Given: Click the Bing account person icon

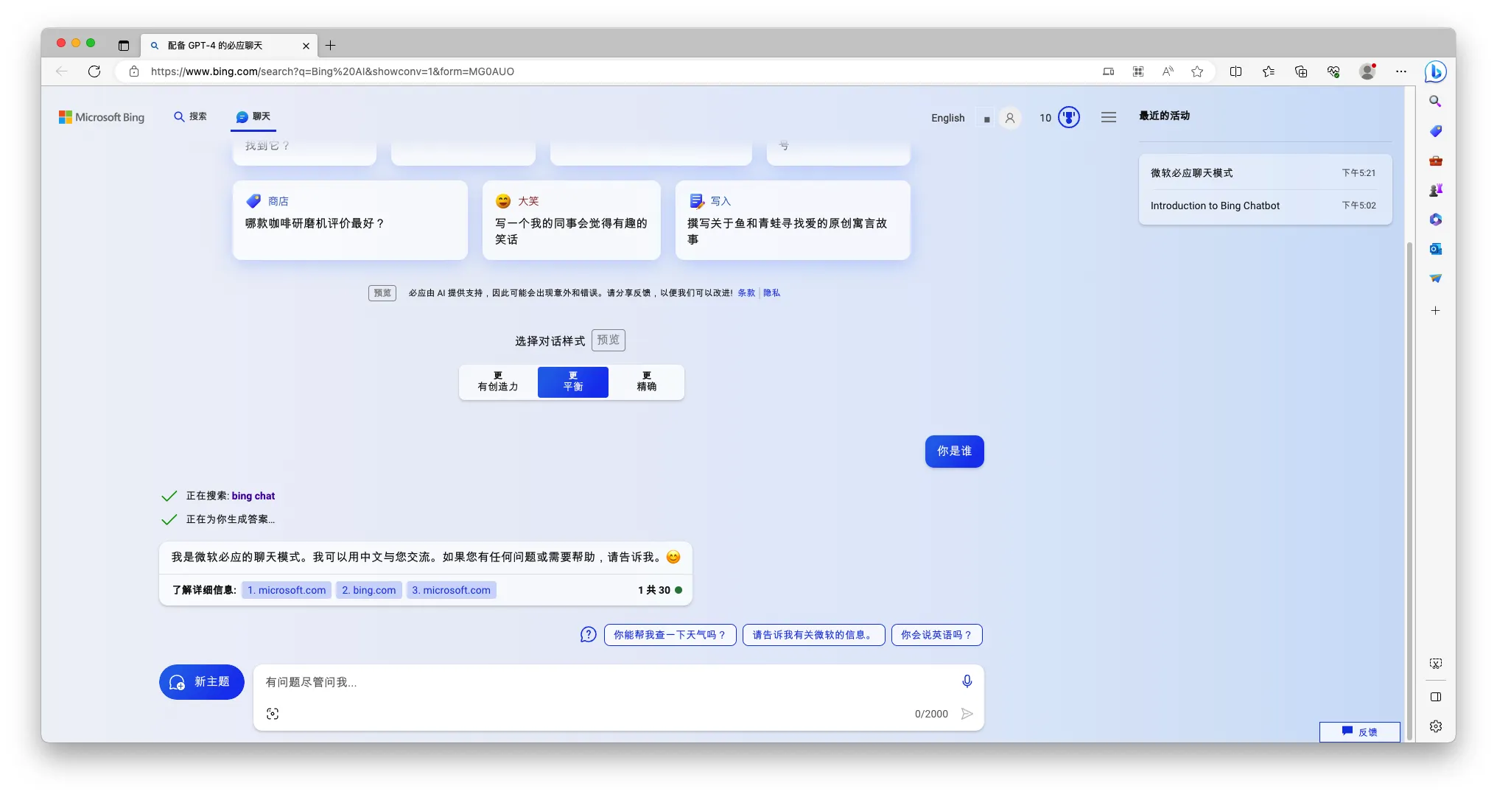Looking at the screenshot, I should click(x=1010, y=118).
